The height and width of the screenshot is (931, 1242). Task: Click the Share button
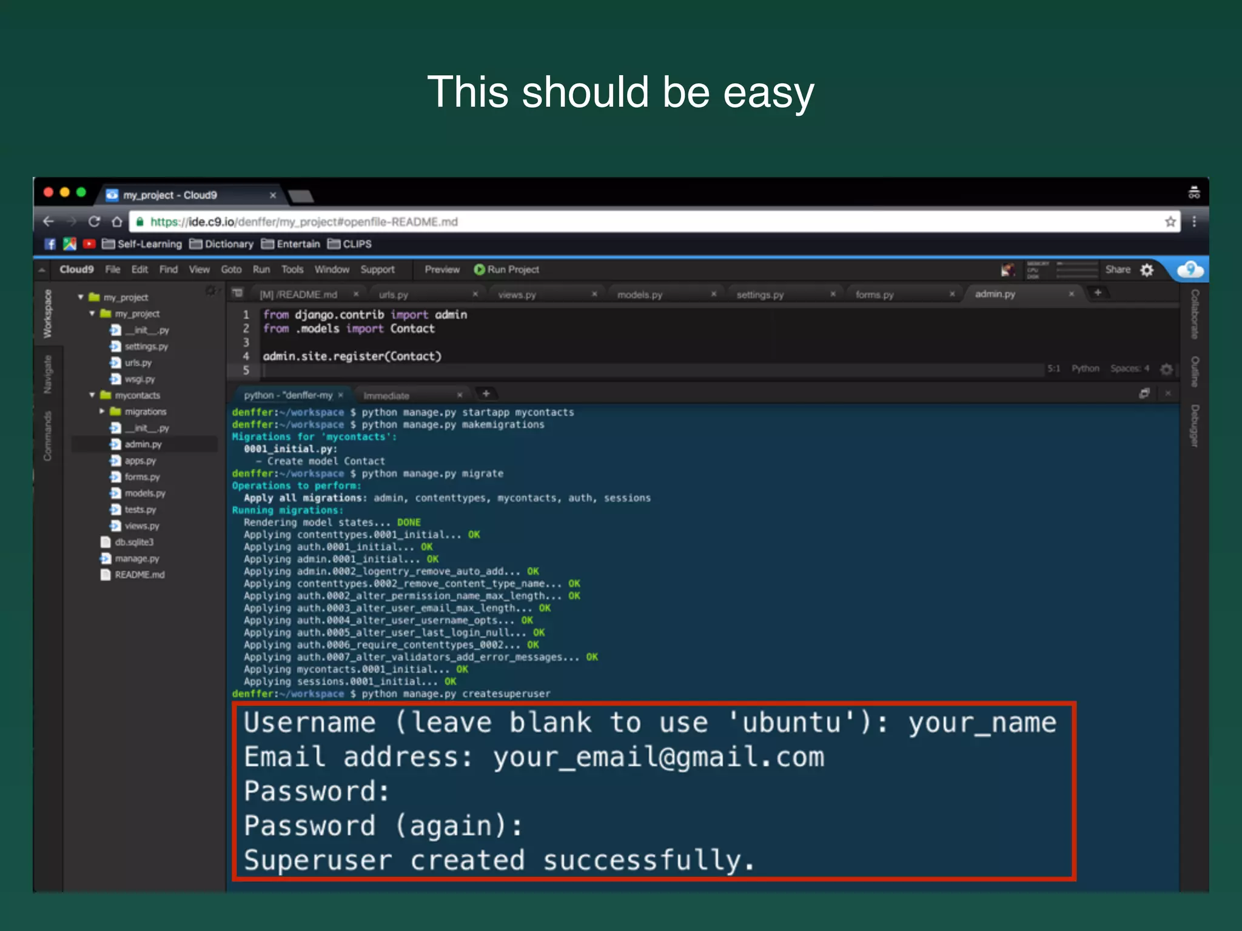pyautogui.click(x=1117, y=270)
